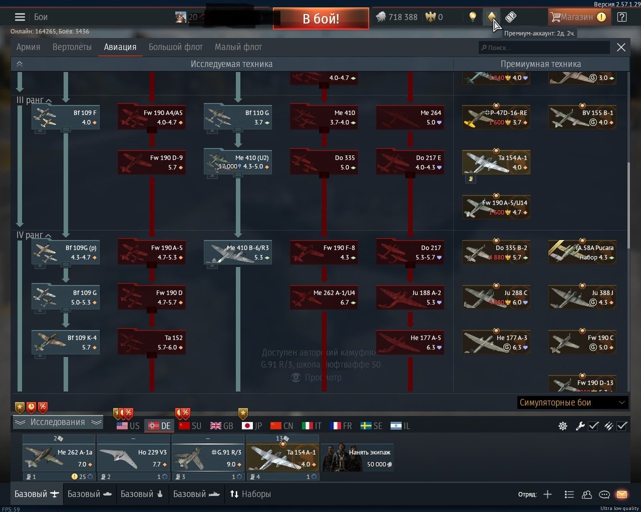This screenshot has width=641, height=512.
Task: Switch to the Большой флот tab
Action: click(176, 47)
